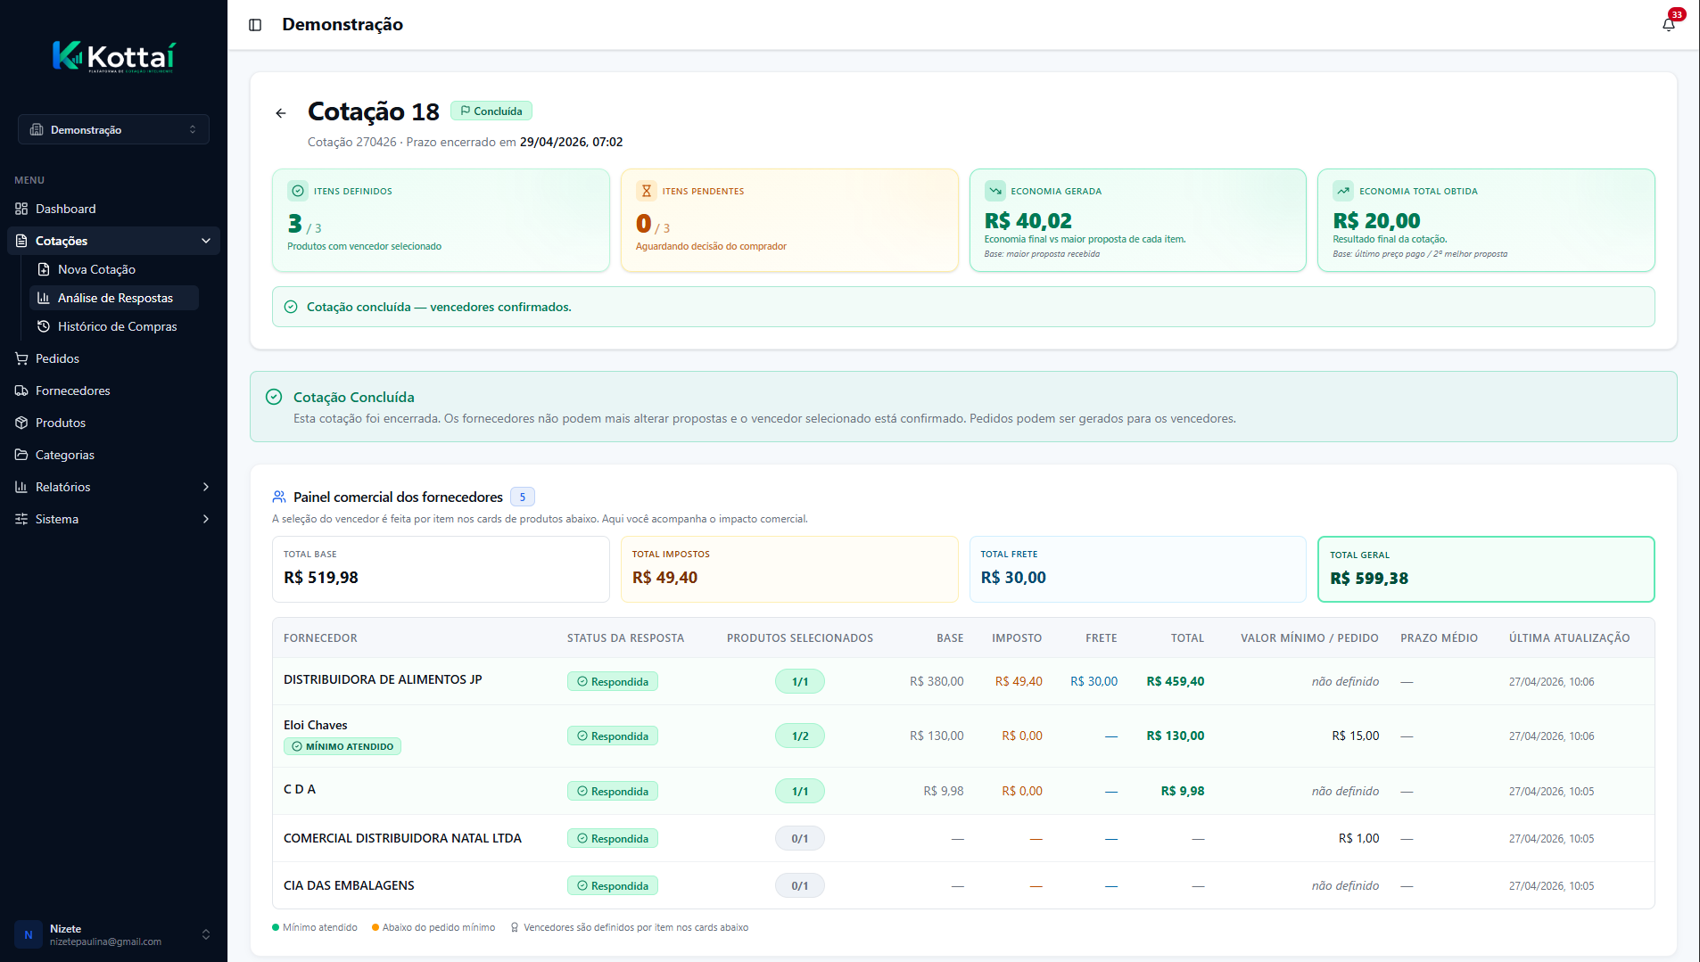Open the Nizete account menu chevron
1700x962 pixels.
tap(206, 934)
